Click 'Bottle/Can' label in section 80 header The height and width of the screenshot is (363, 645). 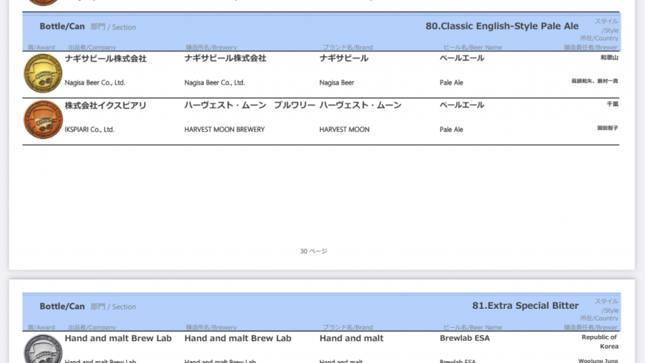[62, 26]
